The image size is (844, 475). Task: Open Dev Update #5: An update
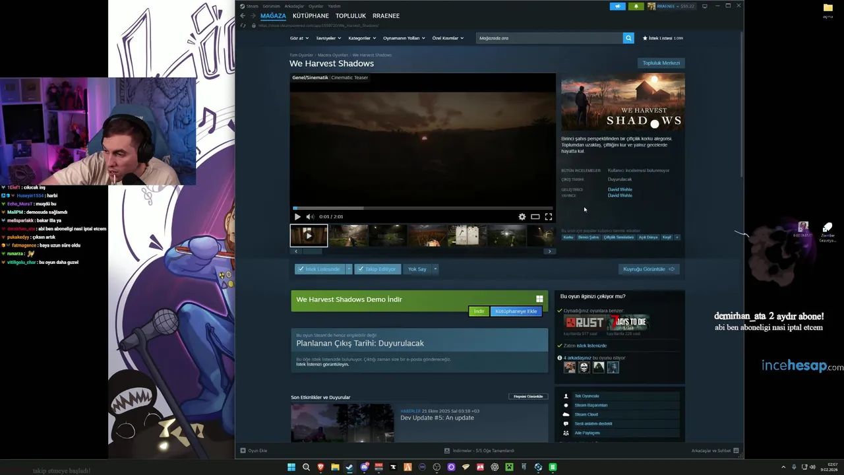[x=437, y=418]
